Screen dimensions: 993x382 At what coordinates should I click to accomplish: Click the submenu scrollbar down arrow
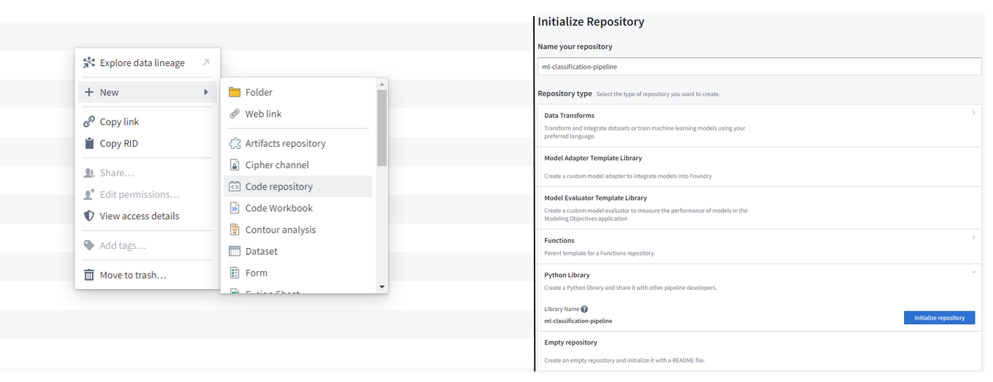382,287
